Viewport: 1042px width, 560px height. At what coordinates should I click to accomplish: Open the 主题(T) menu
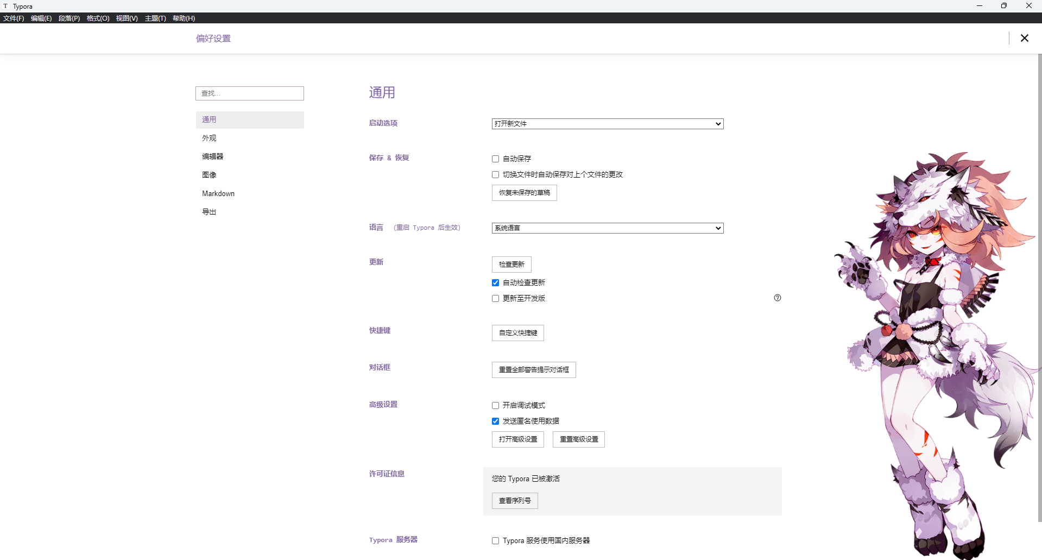click(155, 18)
